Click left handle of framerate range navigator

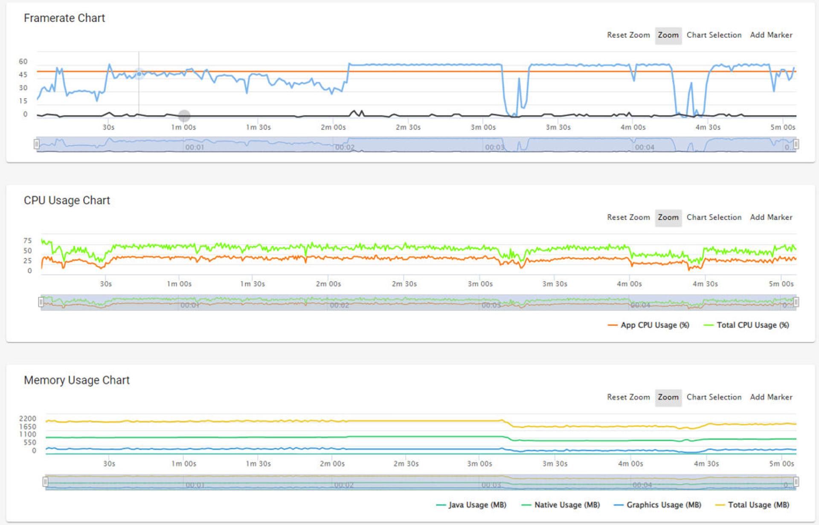[x=37, y=144]
